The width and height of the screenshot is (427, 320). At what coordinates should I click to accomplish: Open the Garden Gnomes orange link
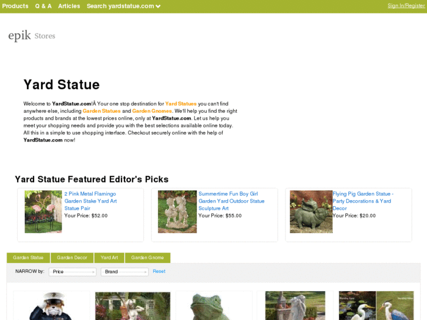coord(152,111)
